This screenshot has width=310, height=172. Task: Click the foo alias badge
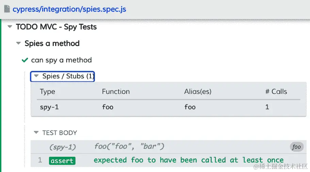[296, 147]
